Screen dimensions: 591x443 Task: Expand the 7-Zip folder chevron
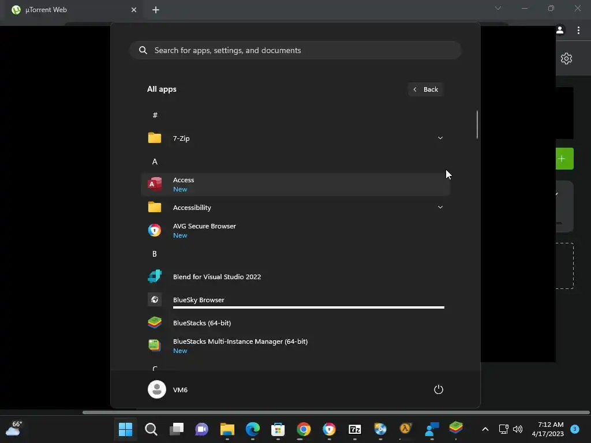(440, 138)
